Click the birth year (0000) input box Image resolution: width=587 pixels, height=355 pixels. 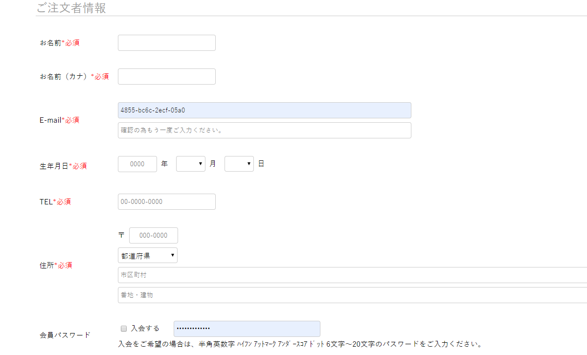point(137,164)
